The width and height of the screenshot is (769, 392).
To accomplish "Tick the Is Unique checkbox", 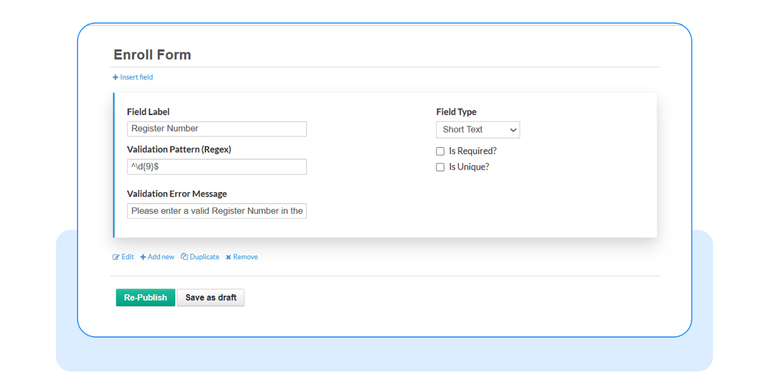I will point(440,167).
